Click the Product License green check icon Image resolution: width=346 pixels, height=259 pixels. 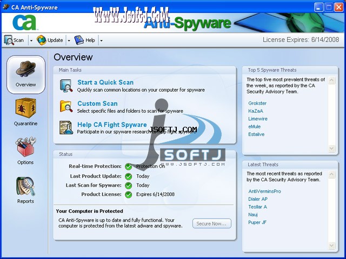point(128,195)
